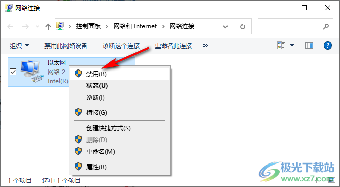Choose Bridge (桥接) menu entry
Image resolution: width=340 pixels, height=187 pixels.
[120, 113]
